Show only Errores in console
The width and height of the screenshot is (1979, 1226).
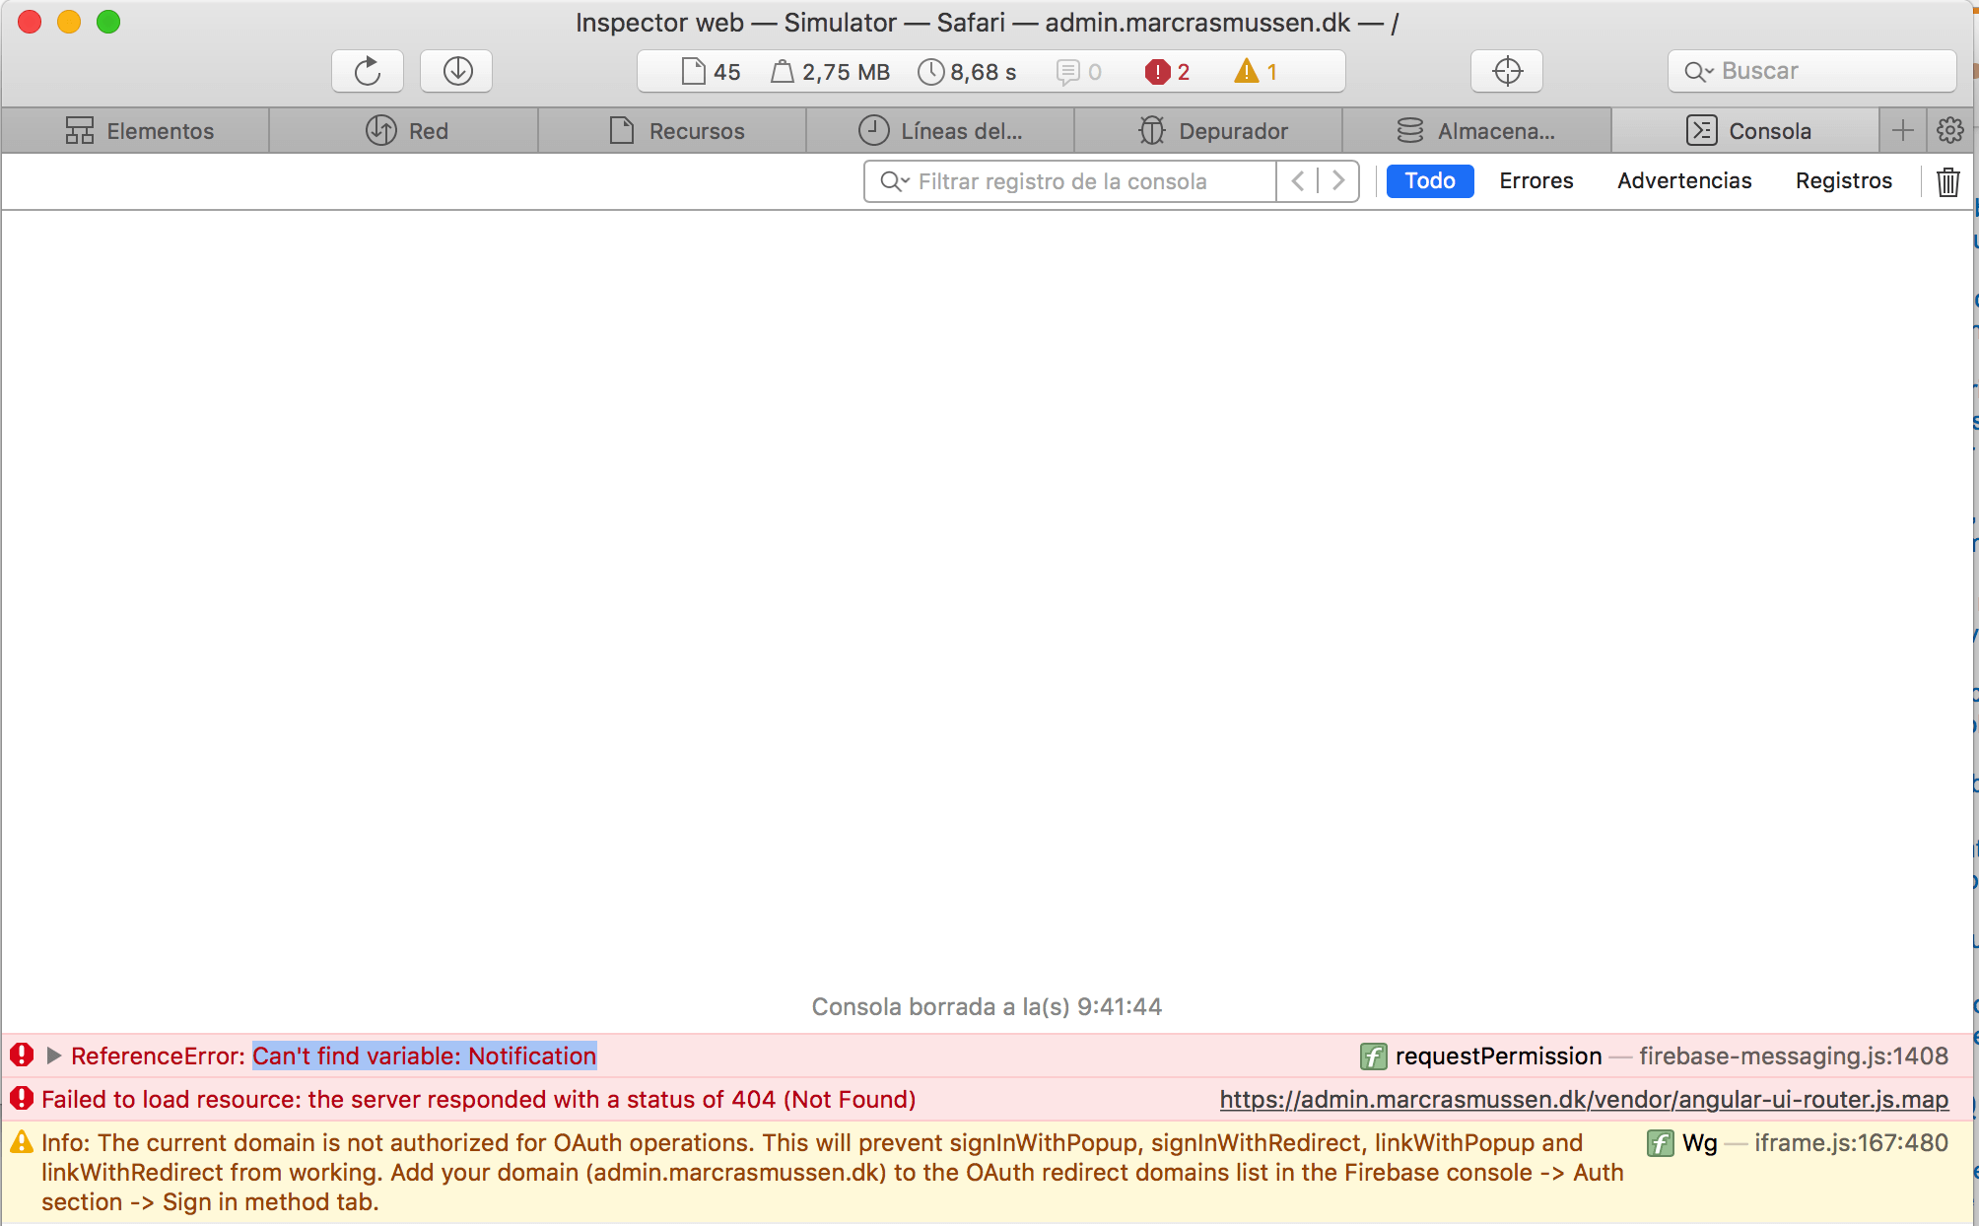1536,181
